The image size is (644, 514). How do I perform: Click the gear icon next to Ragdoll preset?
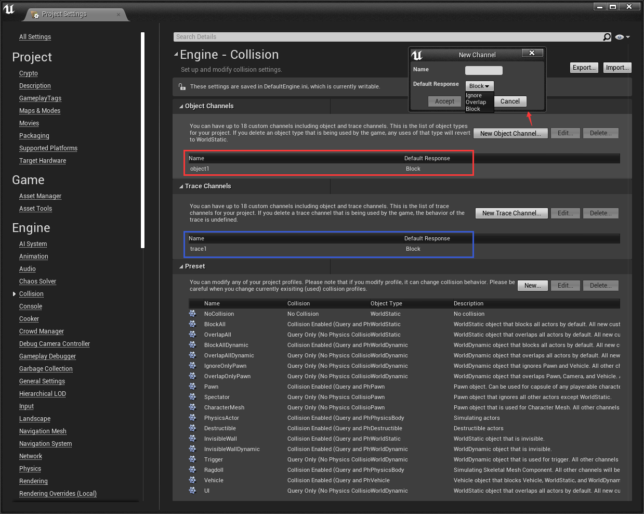pyautogui.click(x=192, y=470)
